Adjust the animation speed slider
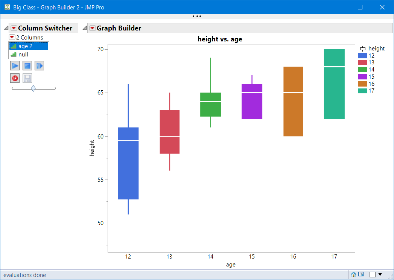The width and height of the screenshot is (394, 280). [x=33, y=88]
